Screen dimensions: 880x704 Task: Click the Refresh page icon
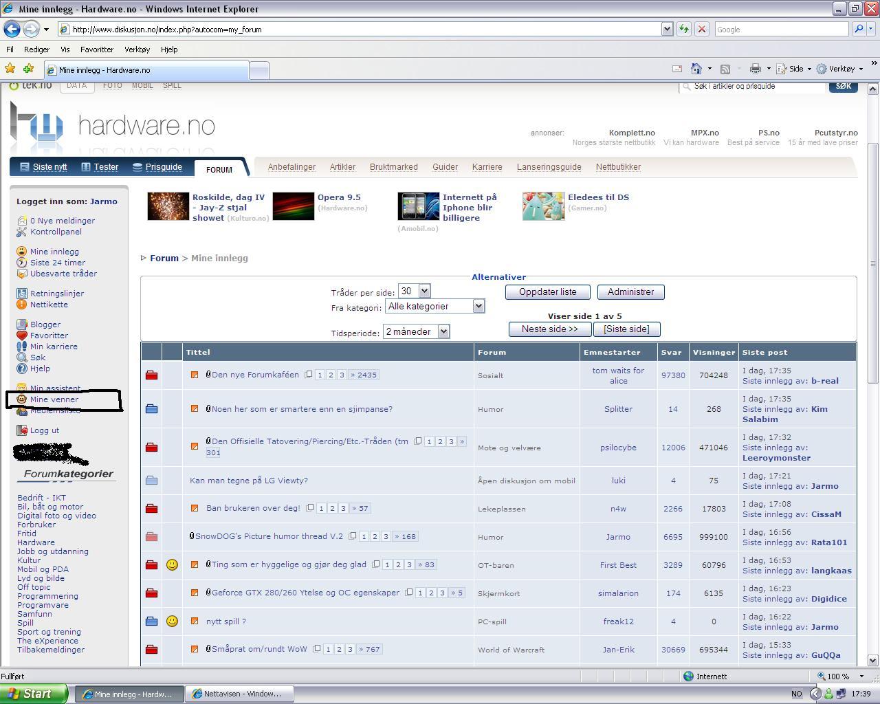[x=684, y=29]
